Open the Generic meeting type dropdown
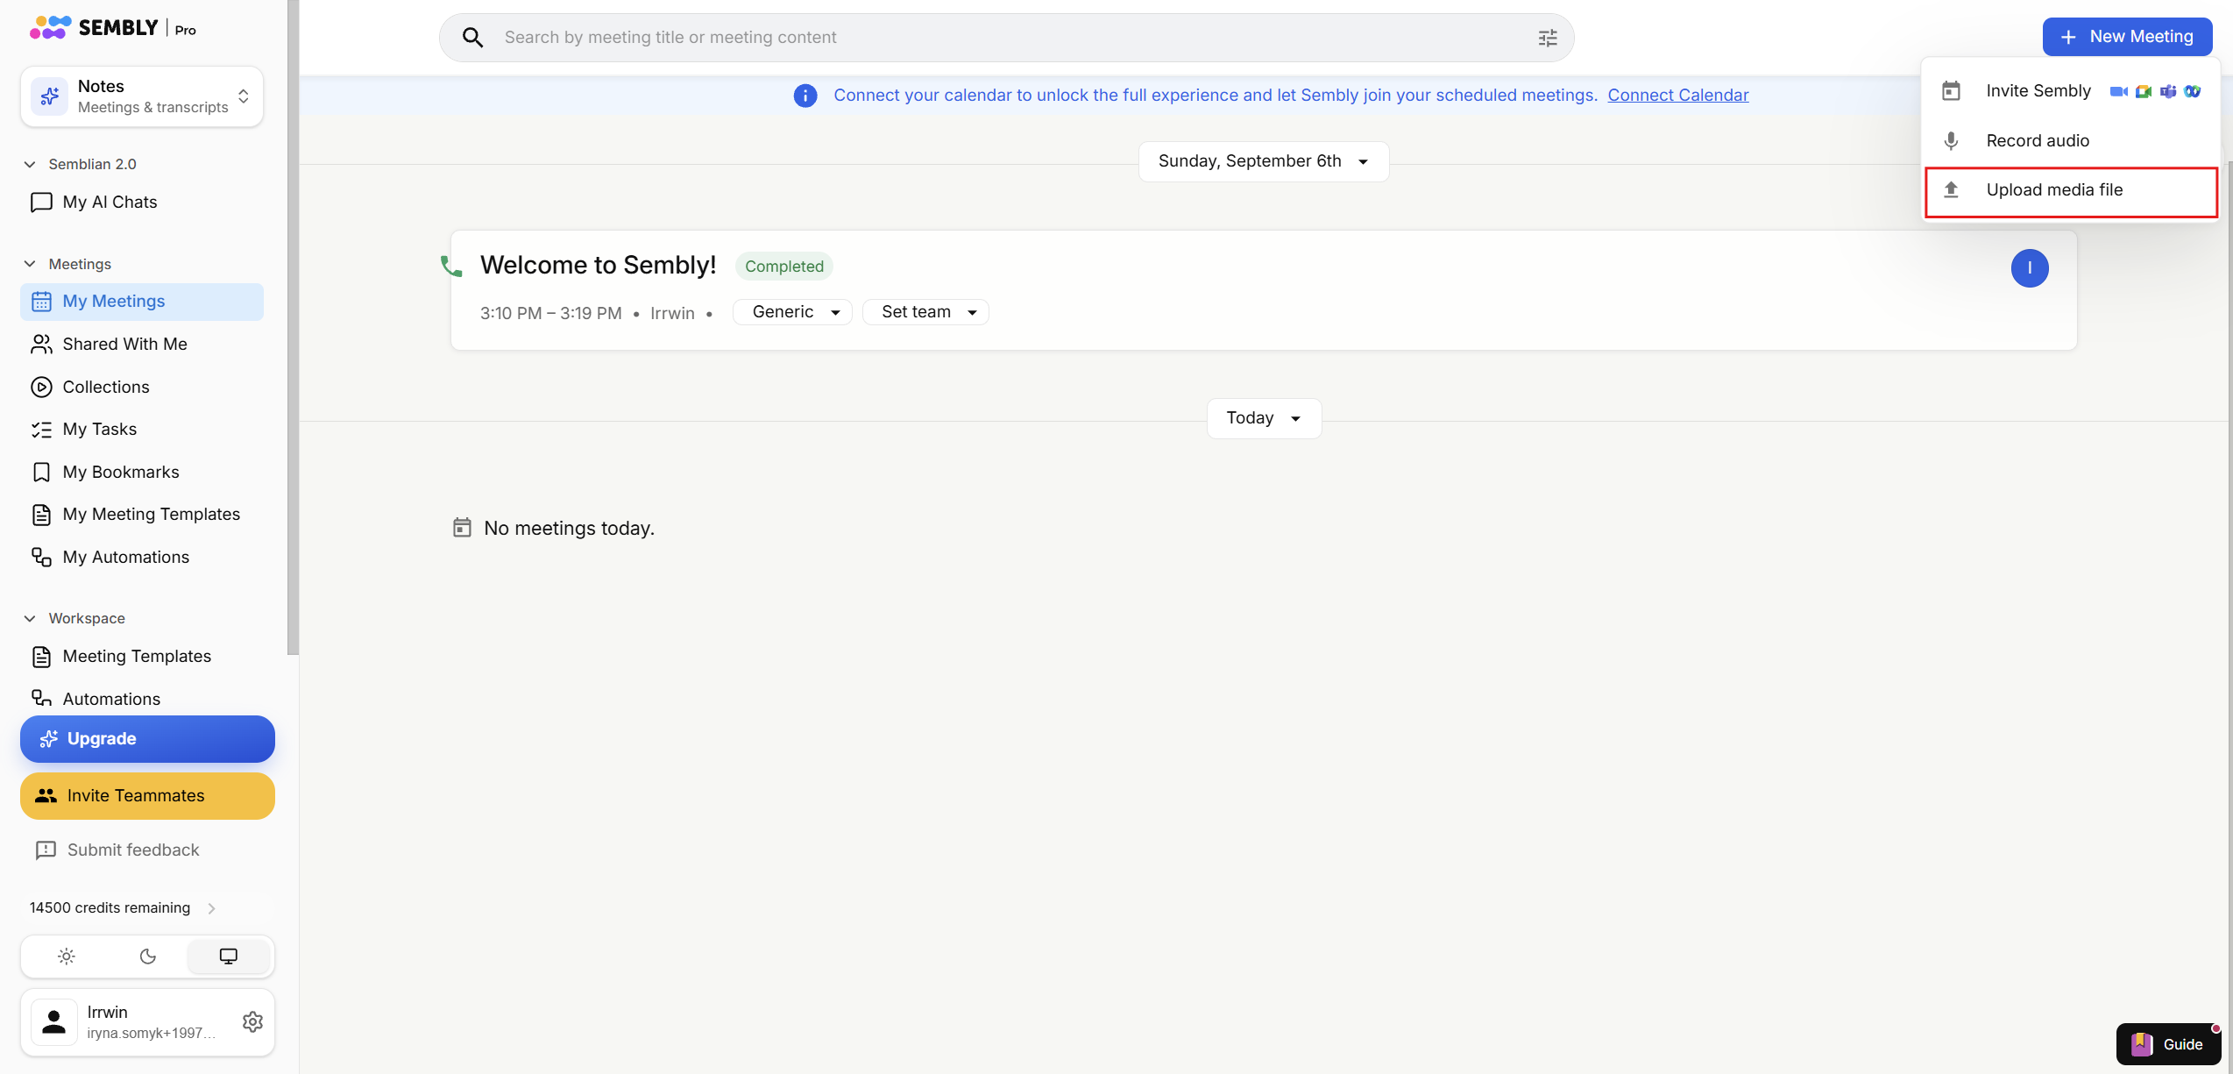Image resolution: width=2233 pixels, height=1074 pixels. coord(793,312)
